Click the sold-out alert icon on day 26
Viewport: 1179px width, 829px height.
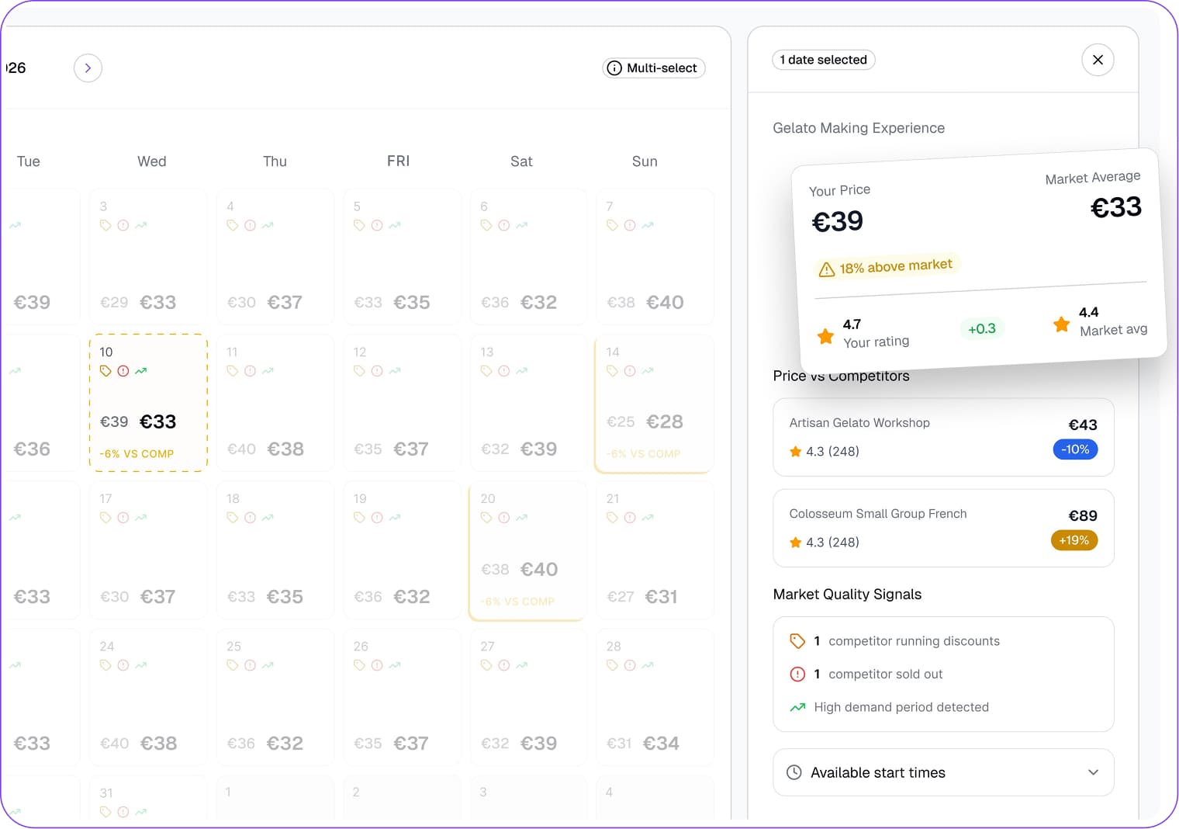point(377,665)
